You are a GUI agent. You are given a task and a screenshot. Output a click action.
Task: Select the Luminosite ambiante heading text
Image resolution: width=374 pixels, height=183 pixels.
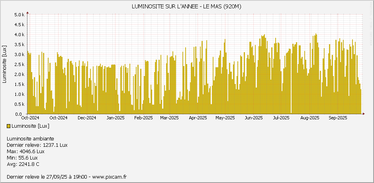pos(30,138)
